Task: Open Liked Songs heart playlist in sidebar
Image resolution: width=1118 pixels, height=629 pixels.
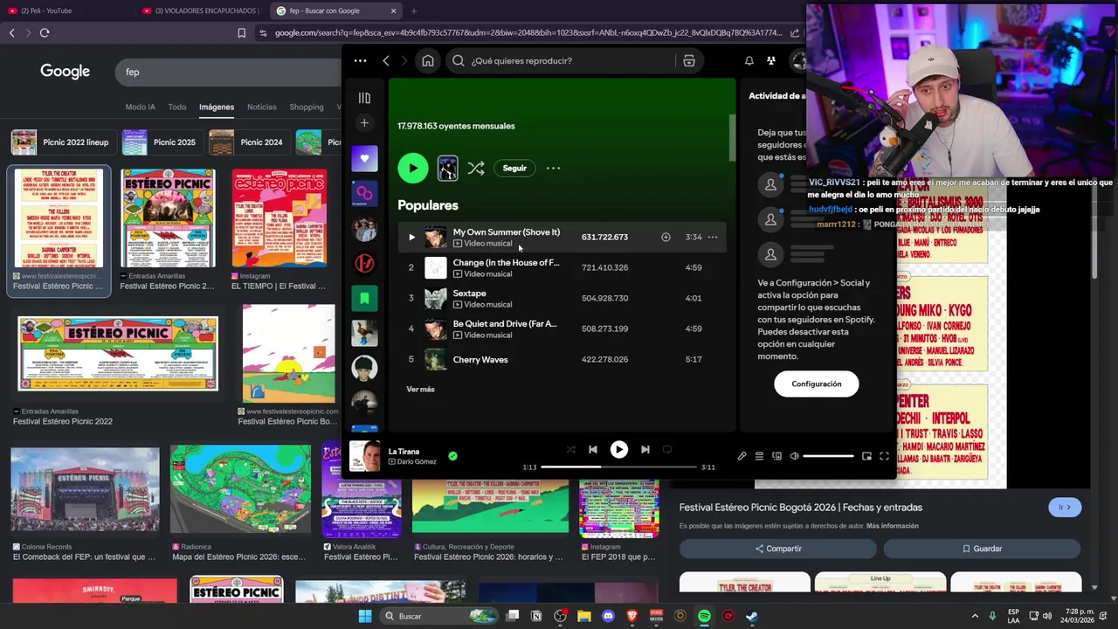Action: point(364,158)
